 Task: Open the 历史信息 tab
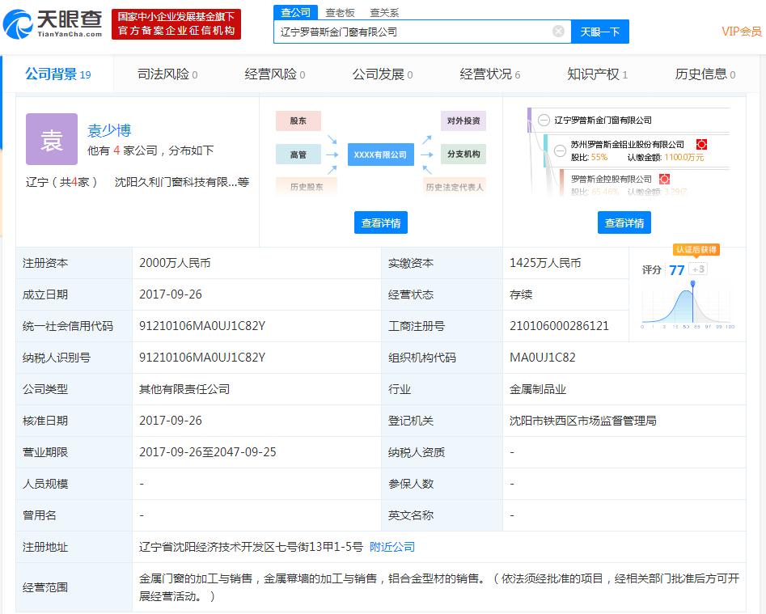[x=705, y=74]
